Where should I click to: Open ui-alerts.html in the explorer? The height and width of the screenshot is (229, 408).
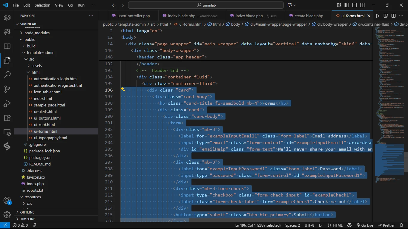click(45, 112)
